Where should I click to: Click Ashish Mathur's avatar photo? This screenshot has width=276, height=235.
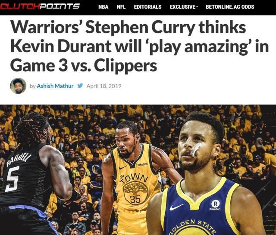tap(18, 86)
